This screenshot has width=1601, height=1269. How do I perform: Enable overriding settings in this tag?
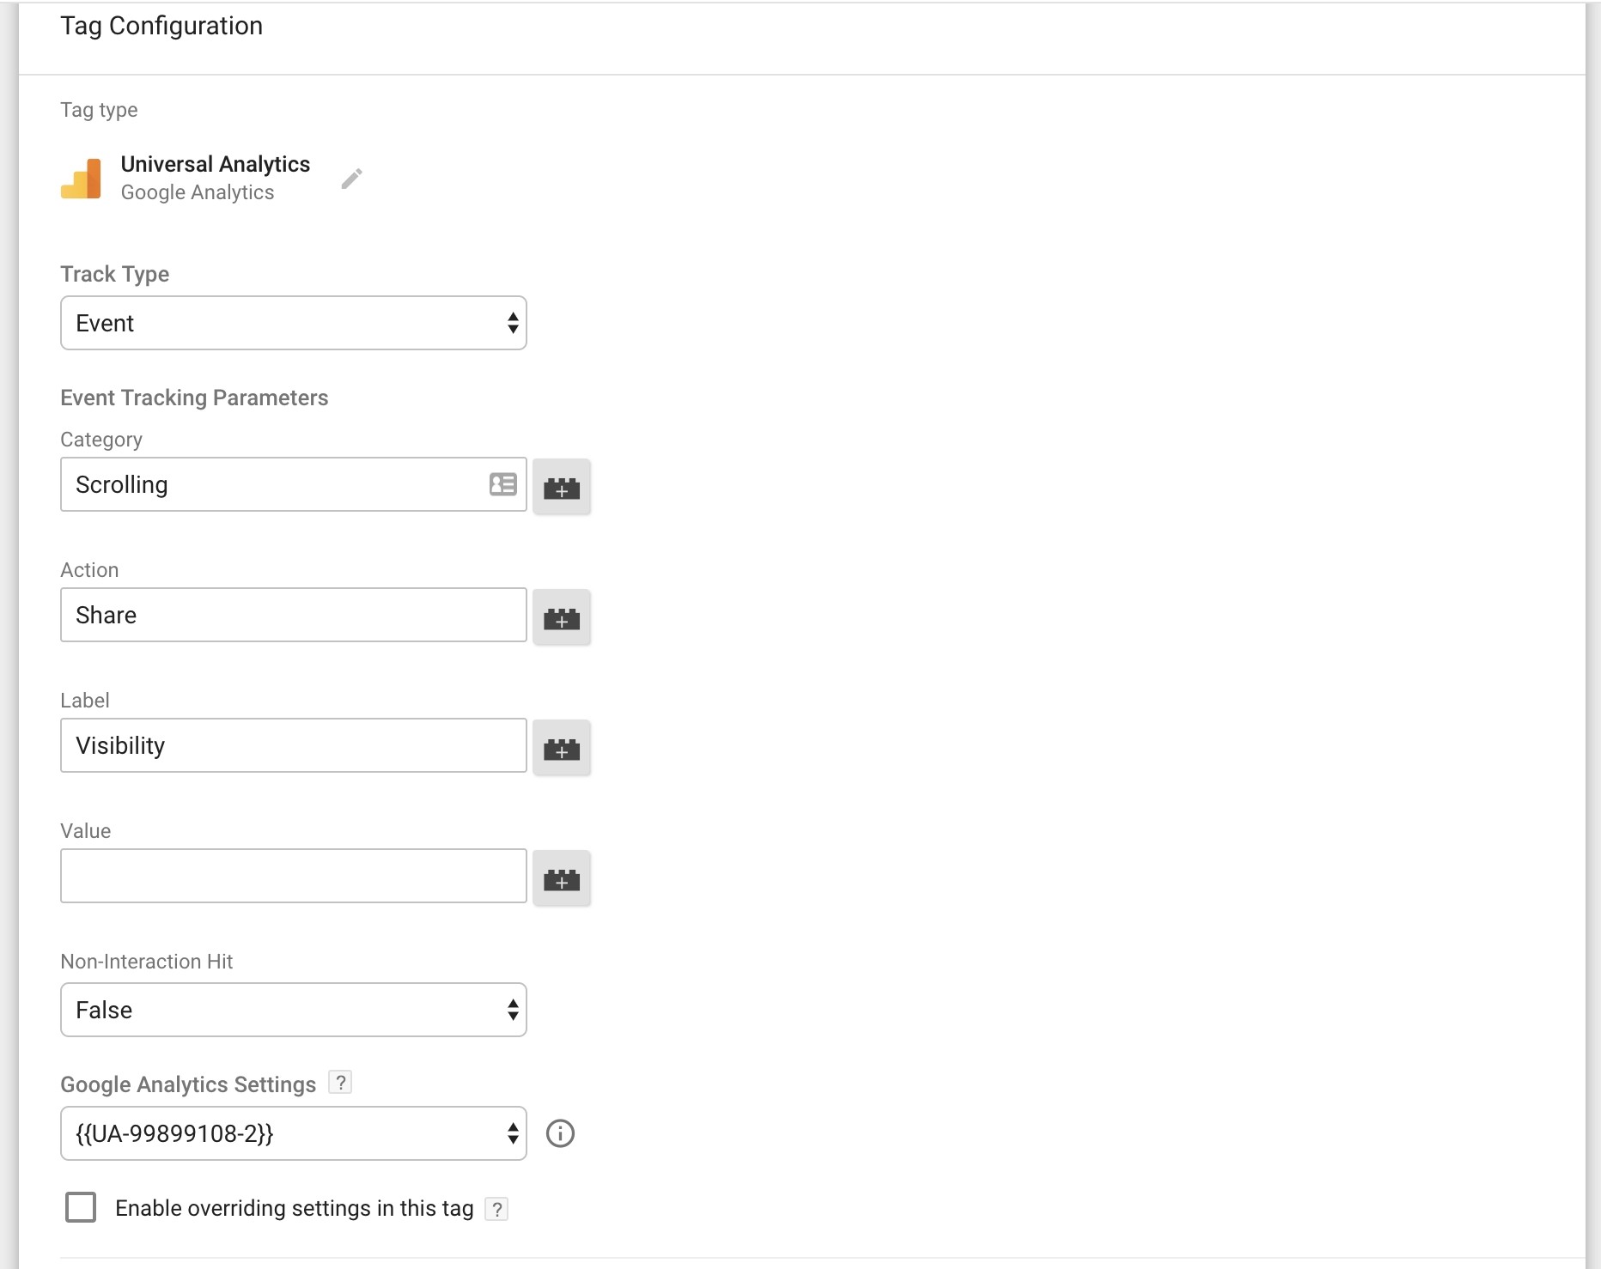[81, 1207]
